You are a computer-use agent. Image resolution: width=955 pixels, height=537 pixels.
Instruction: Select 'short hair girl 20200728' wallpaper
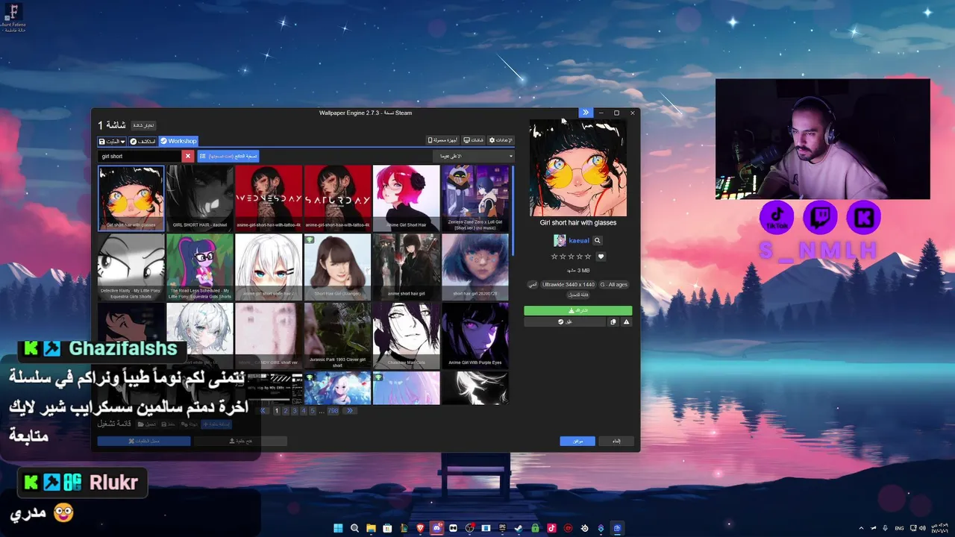point(475,267)
